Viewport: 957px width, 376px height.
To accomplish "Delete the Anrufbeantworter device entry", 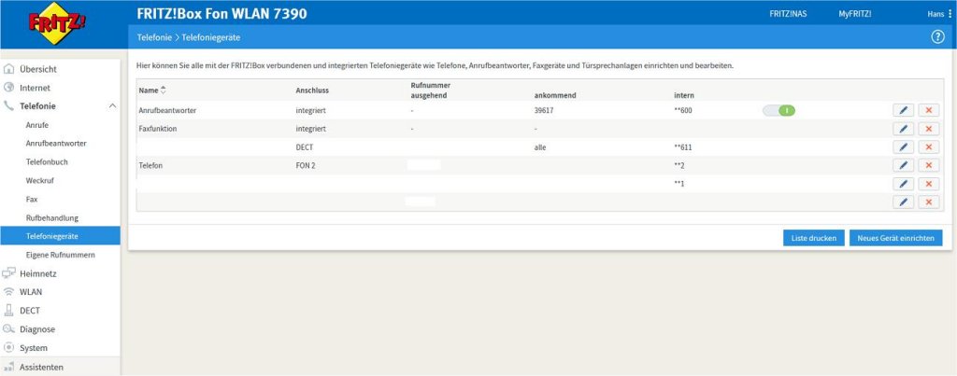I will click(x=928, y=110).
